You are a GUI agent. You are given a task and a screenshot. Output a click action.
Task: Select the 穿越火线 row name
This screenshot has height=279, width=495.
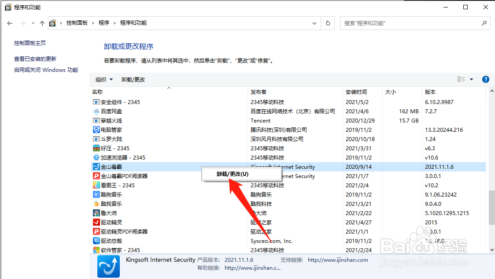pyautogui.click(x=111, y=120)
